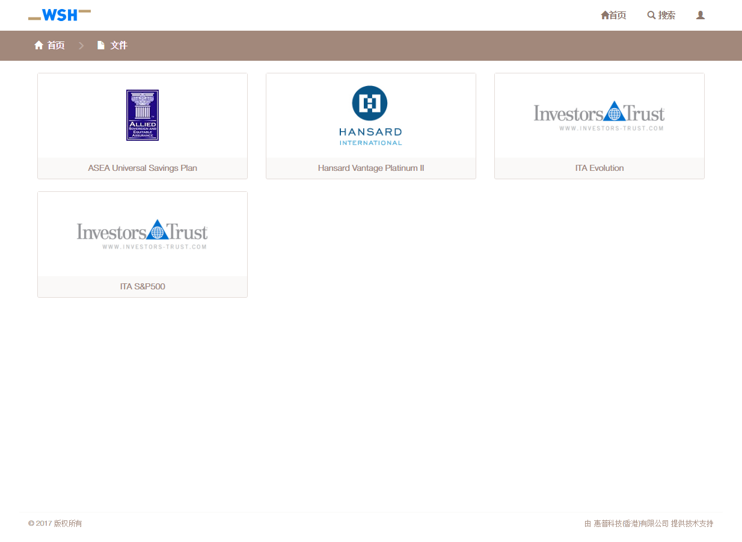The width and height of the screenshot is (742, 542).
Task: Click the 文件 breadcrumb text
Action: [119, 45]
